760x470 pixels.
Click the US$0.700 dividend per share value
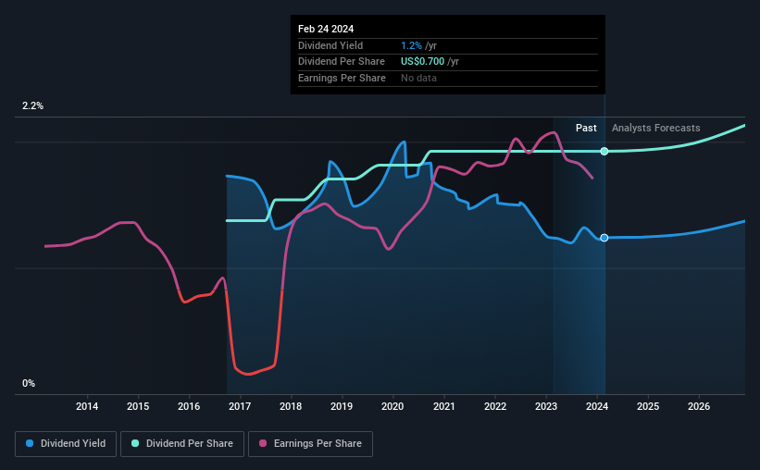coord(422,62)
